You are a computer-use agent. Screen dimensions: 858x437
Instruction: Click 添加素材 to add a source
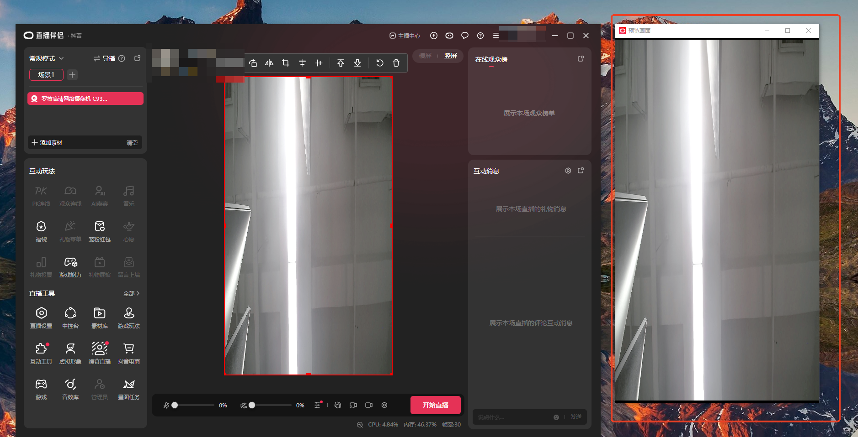[47, 143]
